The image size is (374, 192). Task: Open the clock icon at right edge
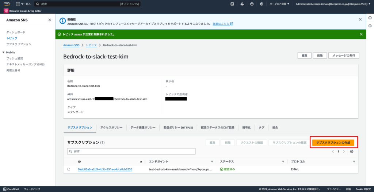tap(370, 26)
